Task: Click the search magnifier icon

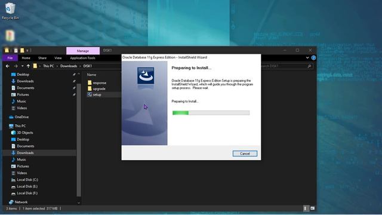Action: coord(309,66)
